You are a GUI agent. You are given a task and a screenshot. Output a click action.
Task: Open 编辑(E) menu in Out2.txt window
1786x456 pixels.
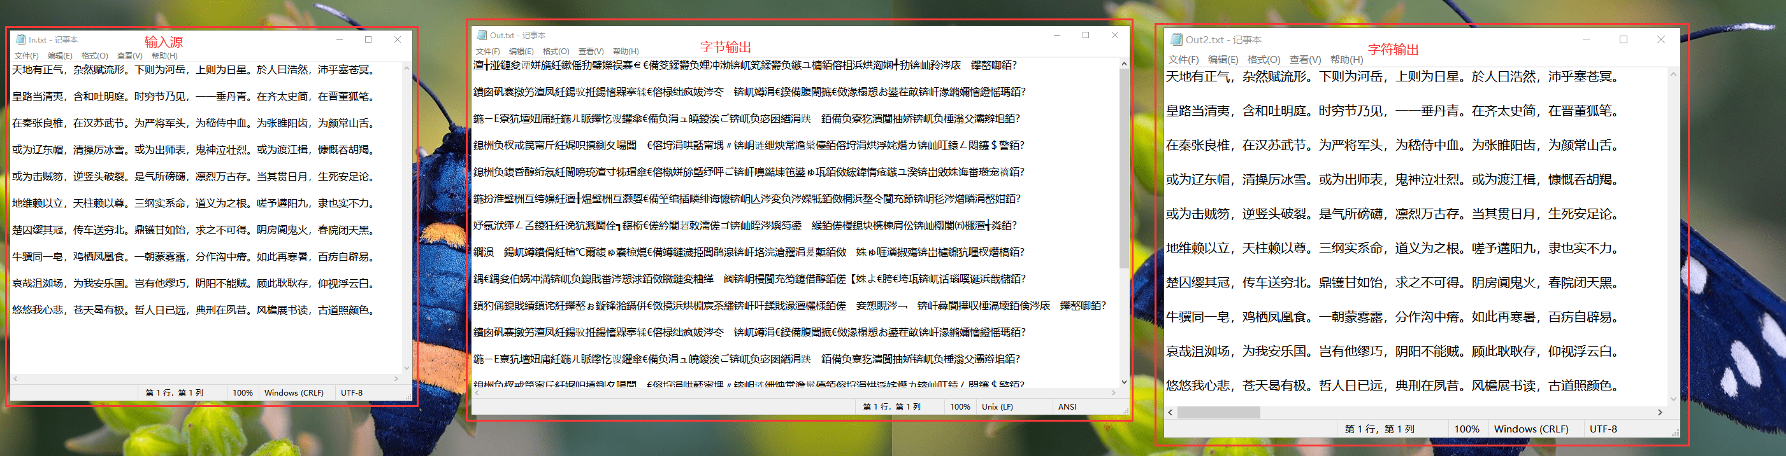click(x=1222, y=60)
